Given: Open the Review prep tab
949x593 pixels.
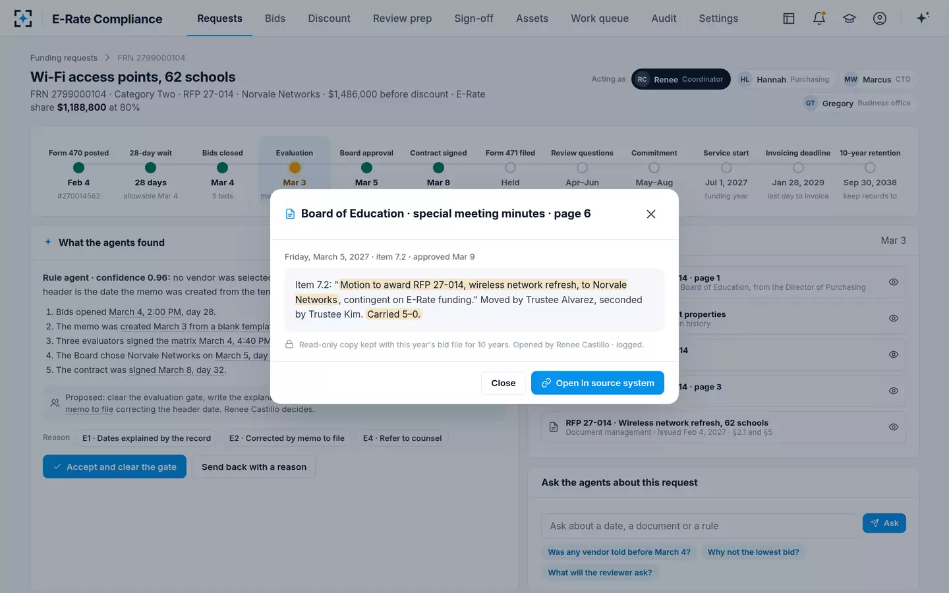Looking at the screenshot, I should point(402,18).
